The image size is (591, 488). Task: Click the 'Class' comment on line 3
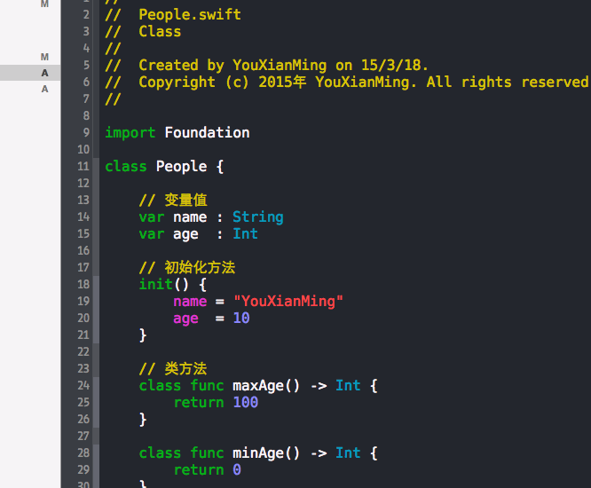[160, 32]
